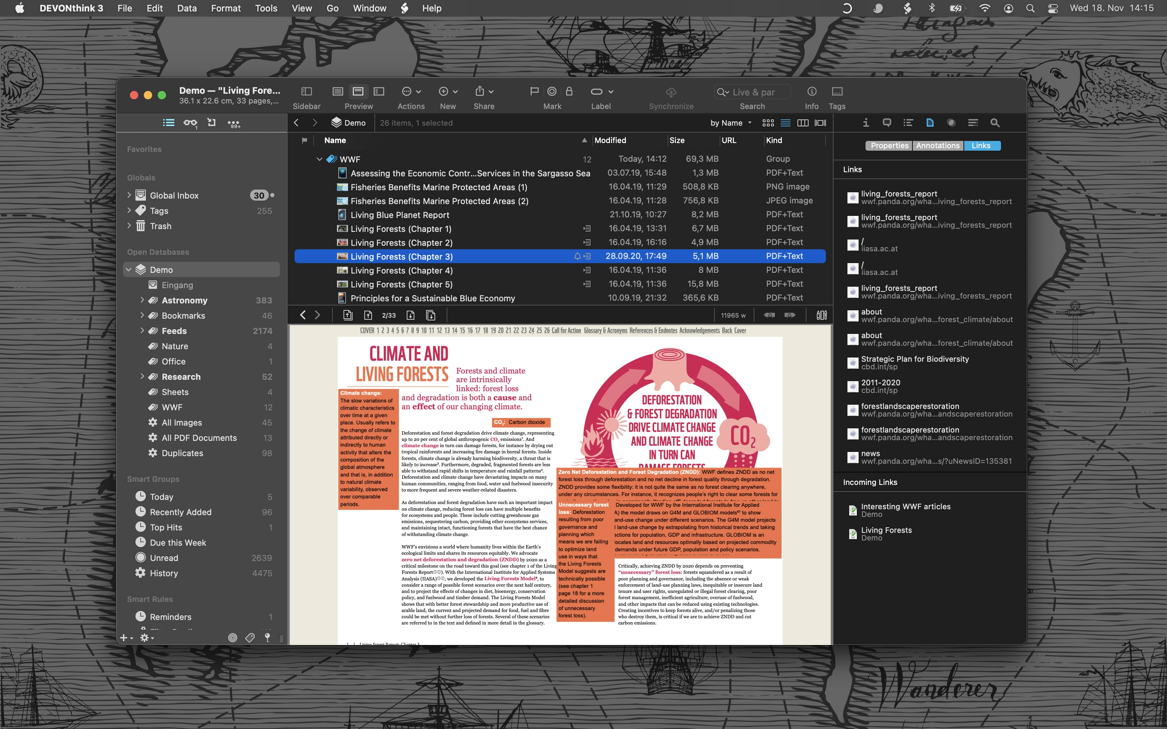This screenshot has width=1167, height=729.
Task: Expand the Research group
Action: pos(142,377)
